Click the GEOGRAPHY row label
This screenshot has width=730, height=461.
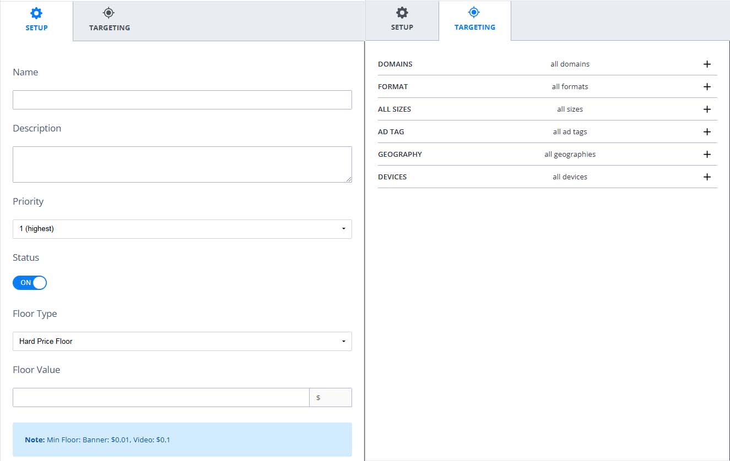[399, 155]
